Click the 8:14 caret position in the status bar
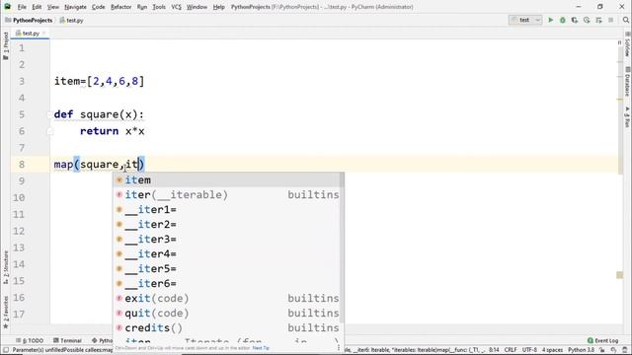The width and height of the screenshot is (632, 355). coord(494,350)
